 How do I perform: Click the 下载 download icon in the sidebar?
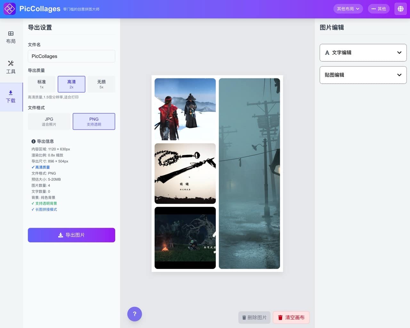click(11, 96)
